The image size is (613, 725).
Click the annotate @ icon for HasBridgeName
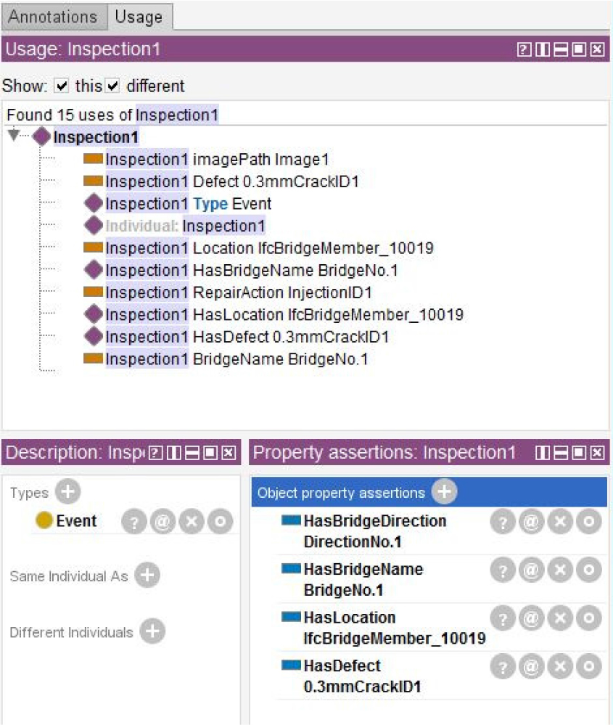point(531,570)
